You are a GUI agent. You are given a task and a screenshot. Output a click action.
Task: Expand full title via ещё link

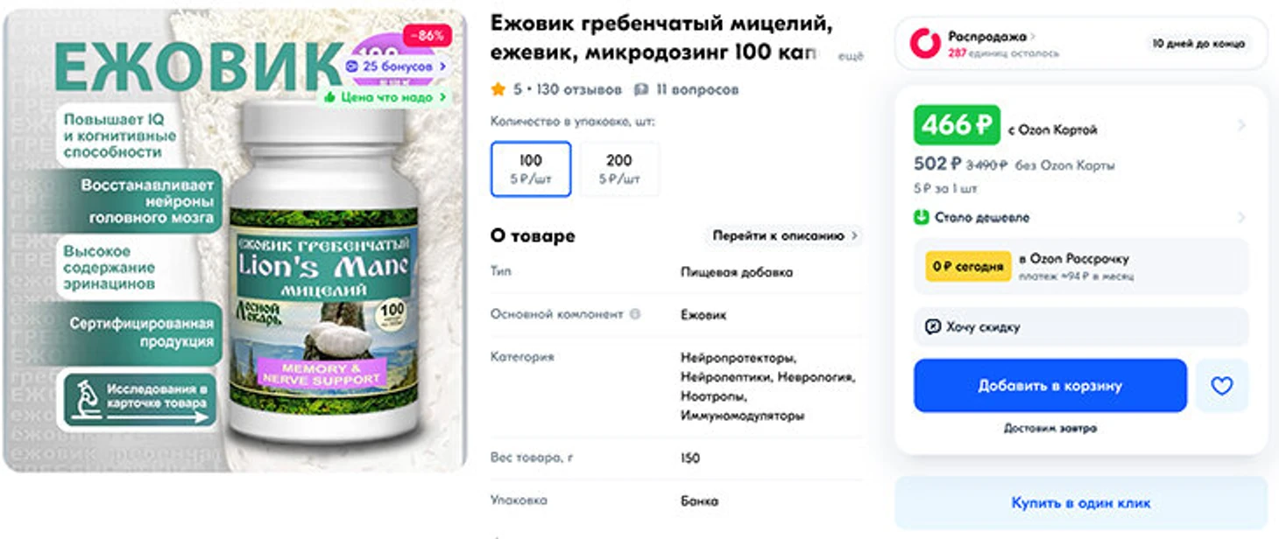852,56
